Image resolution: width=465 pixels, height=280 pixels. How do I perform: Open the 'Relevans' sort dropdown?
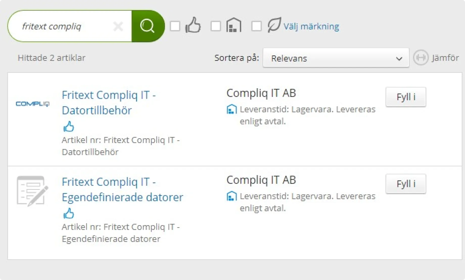[336, 58]
